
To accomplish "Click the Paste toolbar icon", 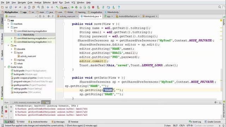I will tap(34, 7).
